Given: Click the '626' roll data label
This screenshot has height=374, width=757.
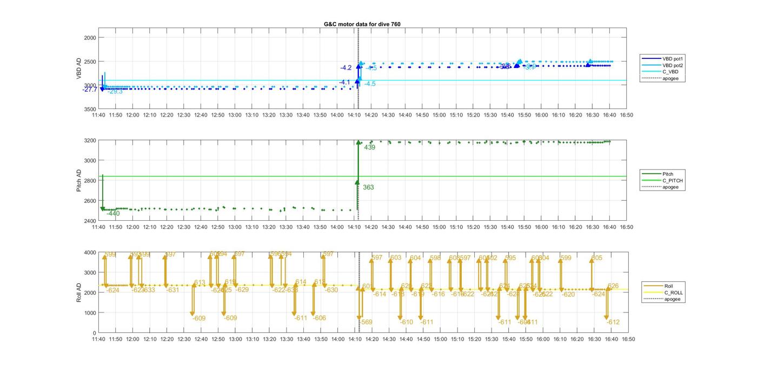Looking at the screenshot, I should point(613,286).
